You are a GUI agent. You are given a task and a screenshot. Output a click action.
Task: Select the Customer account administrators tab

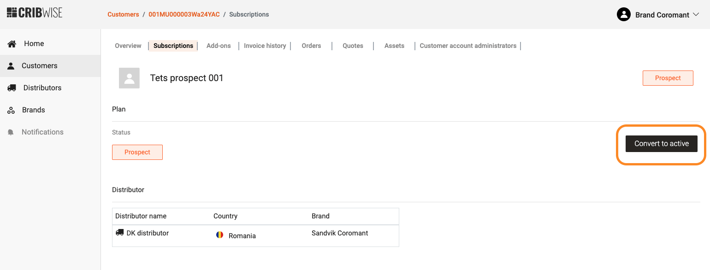[468, 46]
